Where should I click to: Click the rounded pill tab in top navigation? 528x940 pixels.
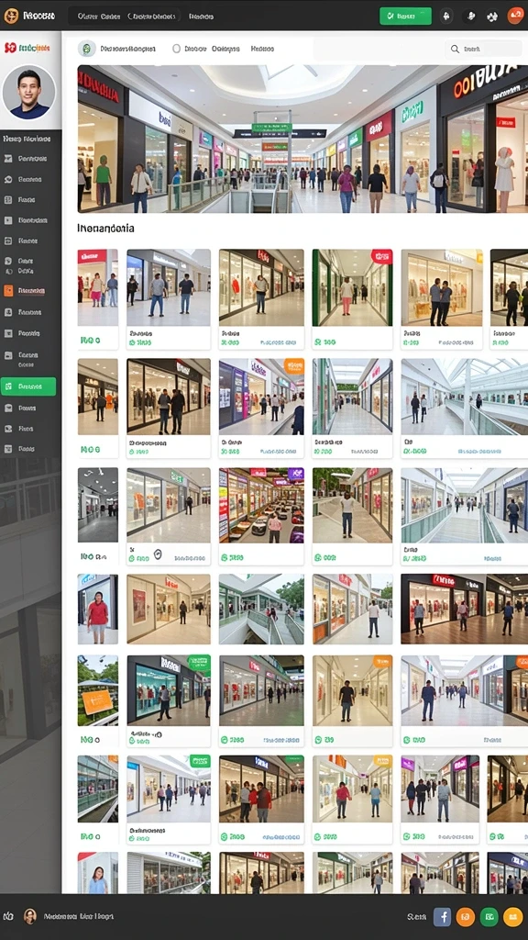tap(153, 17)
